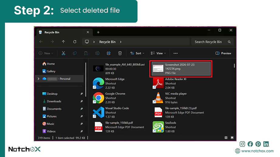Select file-sample_150kB (1).pdf icon
The height and width of the screenshot is (157, 280).
coord(158,112)
